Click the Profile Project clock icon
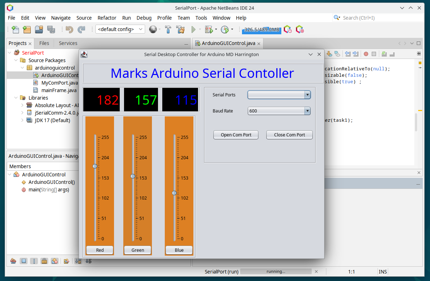430x281 pixels. 225,30
